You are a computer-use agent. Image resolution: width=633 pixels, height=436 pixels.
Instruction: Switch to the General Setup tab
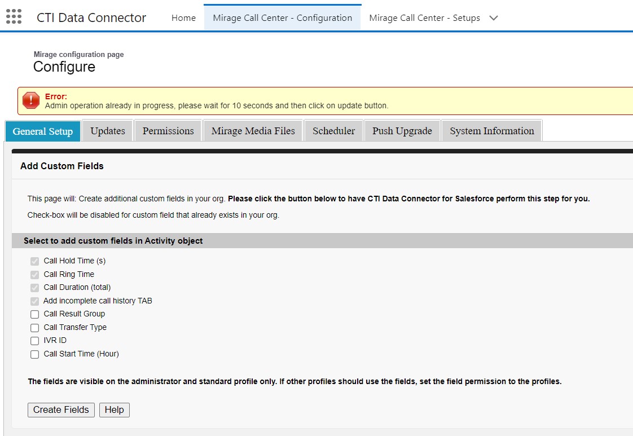tap(43, 131)
